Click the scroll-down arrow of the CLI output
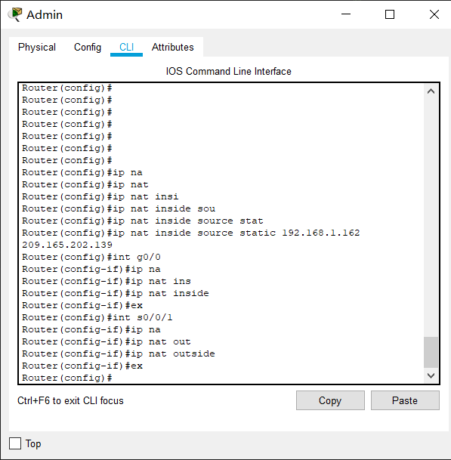 431,375
